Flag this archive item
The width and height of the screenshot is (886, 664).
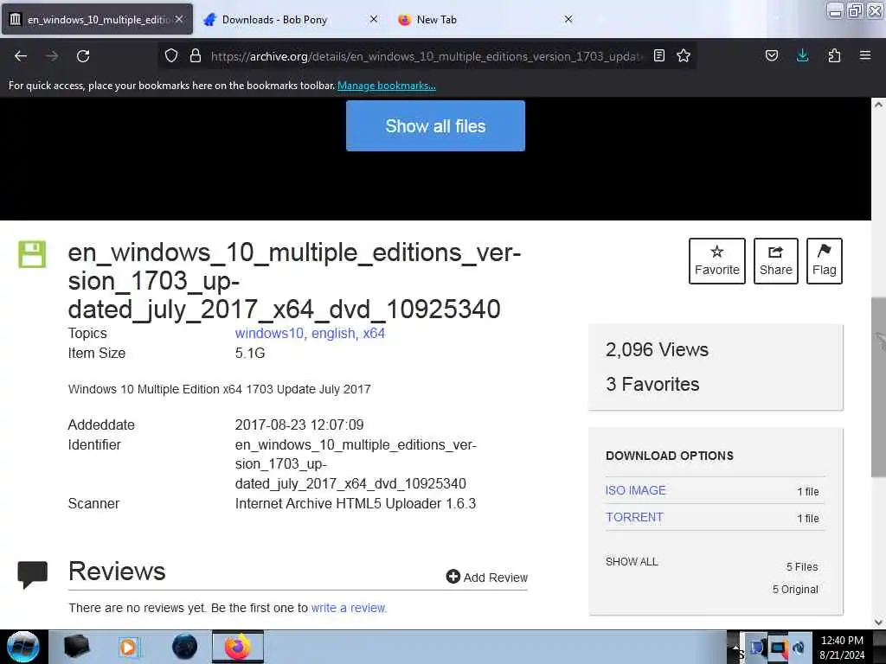pos(824,261)
